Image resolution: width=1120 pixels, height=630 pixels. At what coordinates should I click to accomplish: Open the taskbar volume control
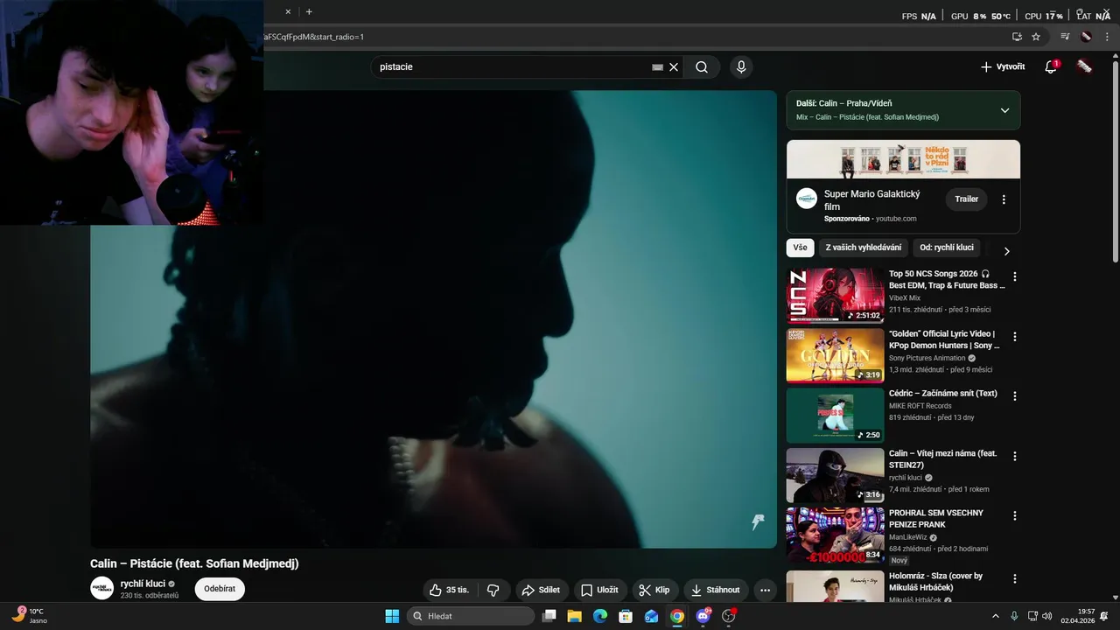coord(1047,616)
